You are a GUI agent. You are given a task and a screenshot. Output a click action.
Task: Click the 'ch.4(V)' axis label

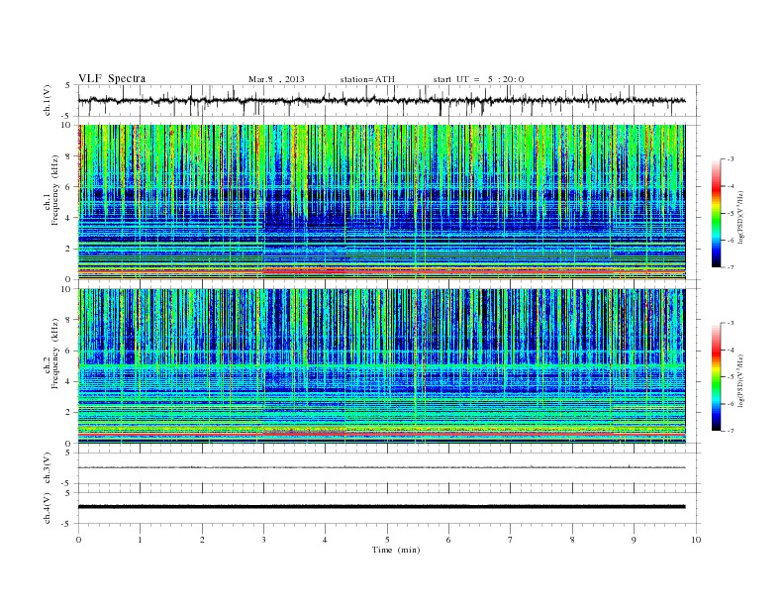(x=48, y=508)
